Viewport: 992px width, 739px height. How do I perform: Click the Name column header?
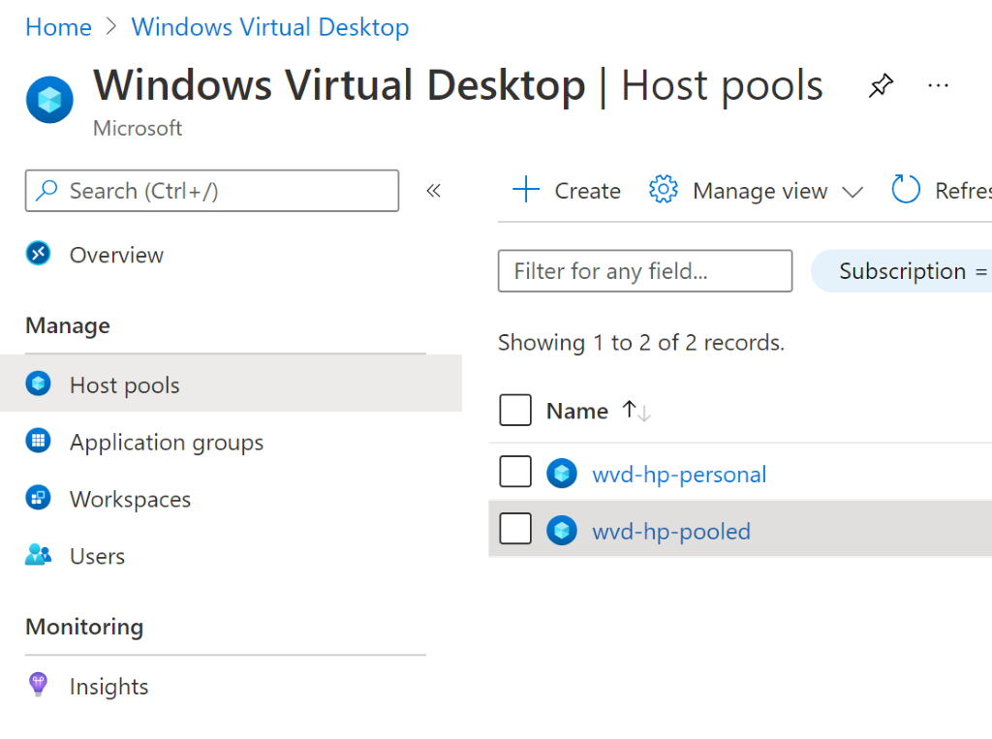pos(577,411)
